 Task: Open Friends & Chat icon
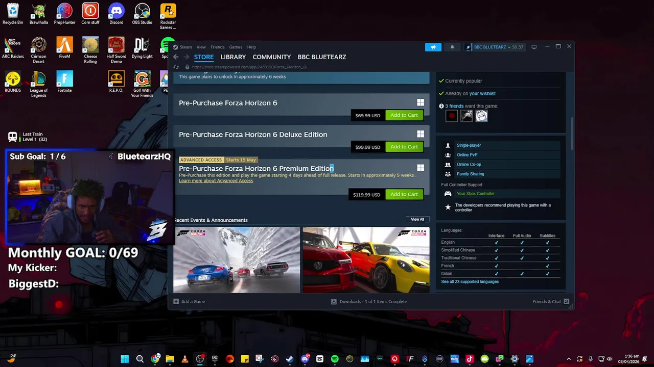[x=566, y=301]
